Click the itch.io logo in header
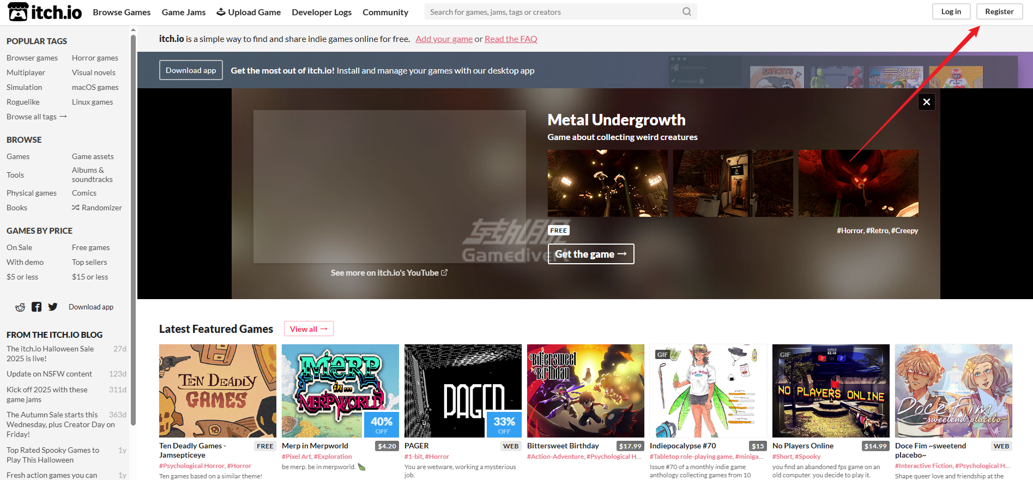Screen dimensions: 1033x480 (x=45, y=12)
